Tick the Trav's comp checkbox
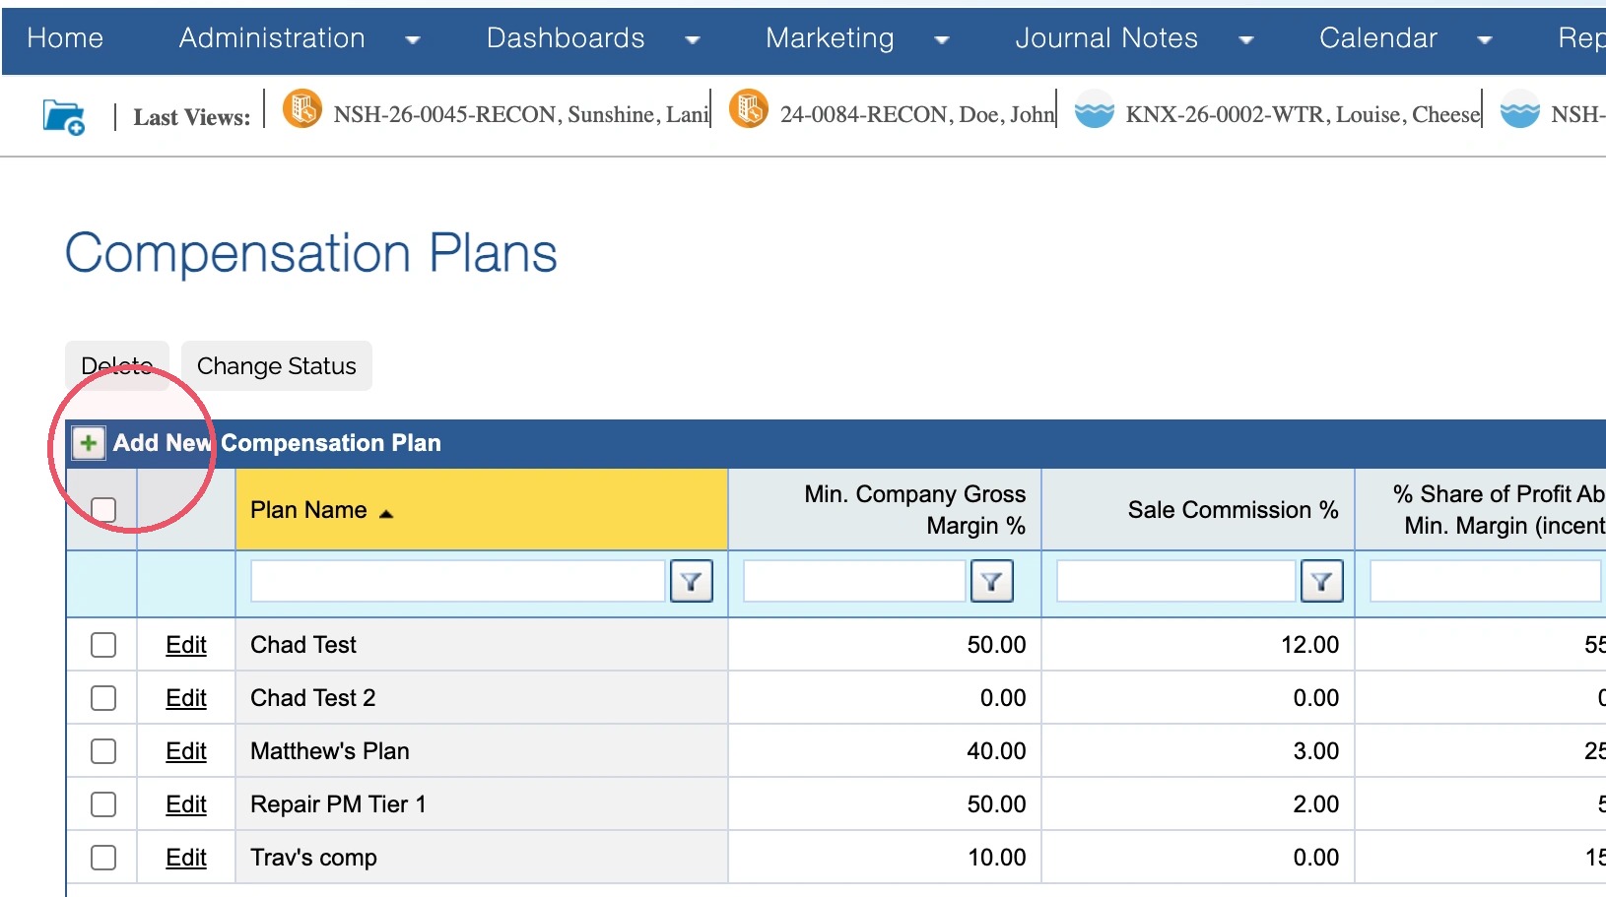 coord(103,858)
